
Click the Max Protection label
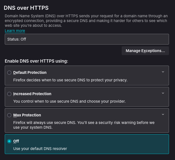[27, 115]
